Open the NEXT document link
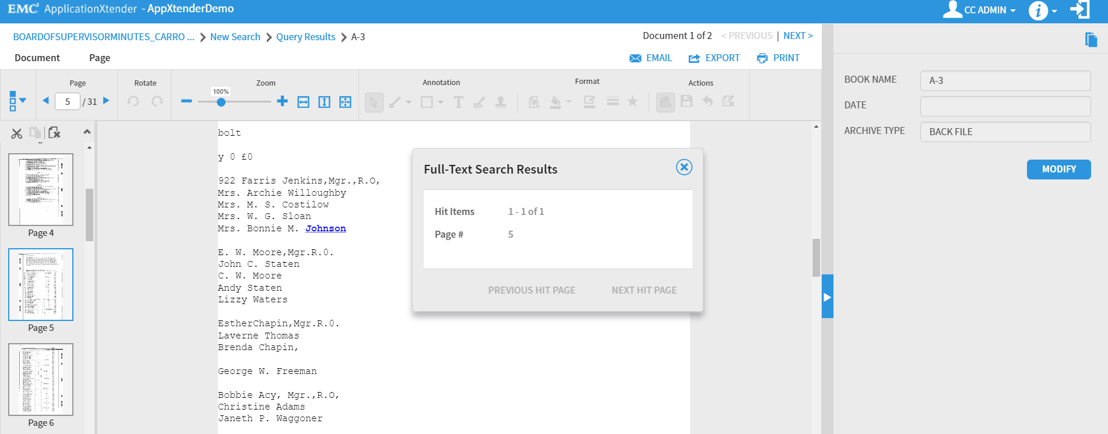The image size is (1108, 434). point(798,36)
